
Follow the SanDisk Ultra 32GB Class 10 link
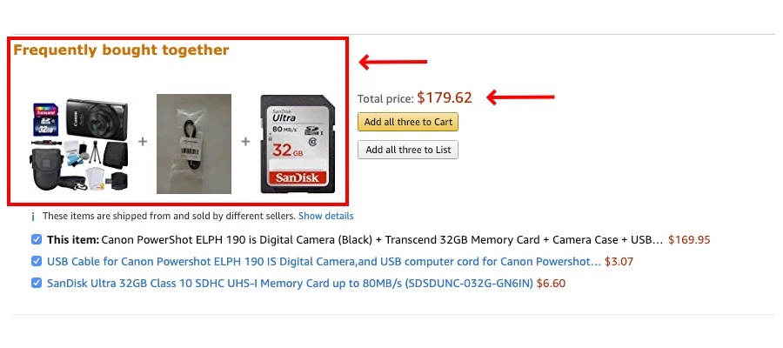[290, 283]
